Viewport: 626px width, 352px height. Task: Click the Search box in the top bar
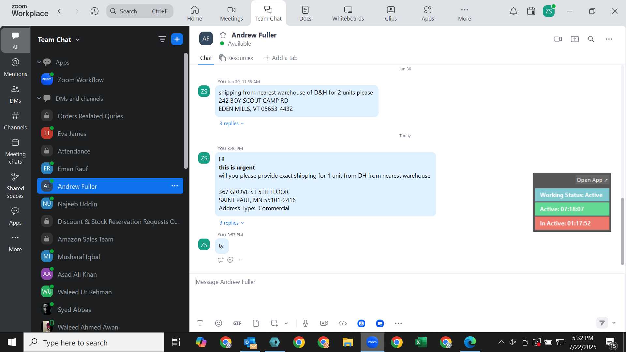140,11
